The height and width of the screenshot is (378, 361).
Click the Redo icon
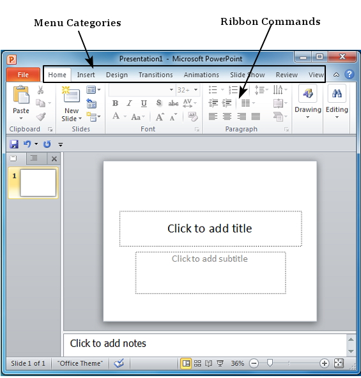[47, 144]
